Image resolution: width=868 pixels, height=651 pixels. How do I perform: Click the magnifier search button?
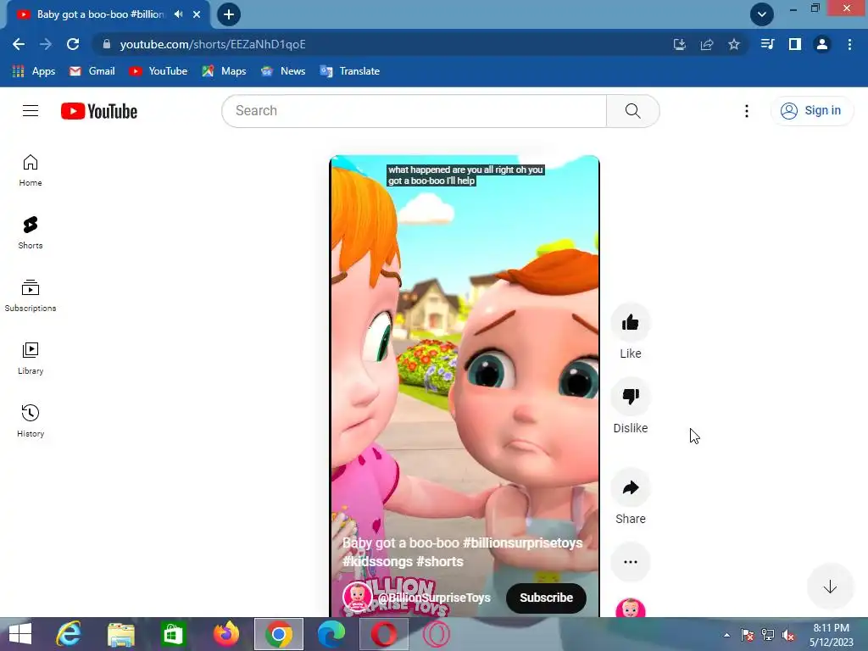(632, 111)
